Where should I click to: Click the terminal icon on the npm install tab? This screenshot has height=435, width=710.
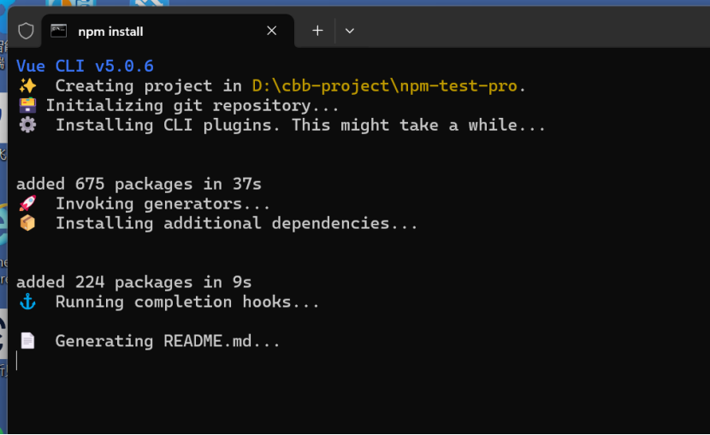point(59,31)
